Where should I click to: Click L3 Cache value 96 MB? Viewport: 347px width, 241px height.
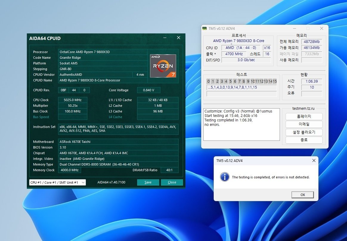(158, 111)
